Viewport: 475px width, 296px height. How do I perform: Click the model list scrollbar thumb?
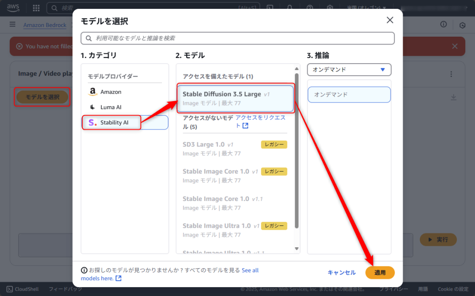click(296, 151)
